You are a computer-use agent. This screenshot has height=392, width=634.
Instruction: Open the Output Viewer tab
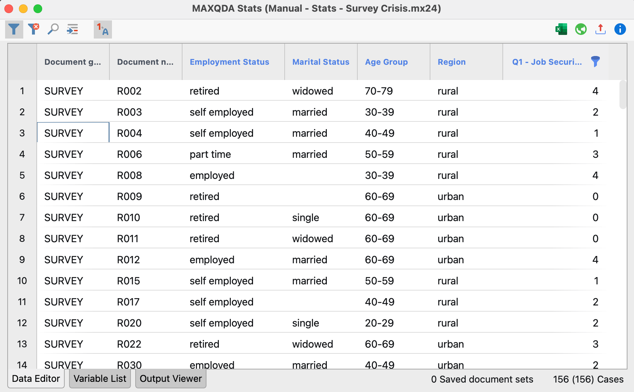pyautogui.click(x=171, y=379)
